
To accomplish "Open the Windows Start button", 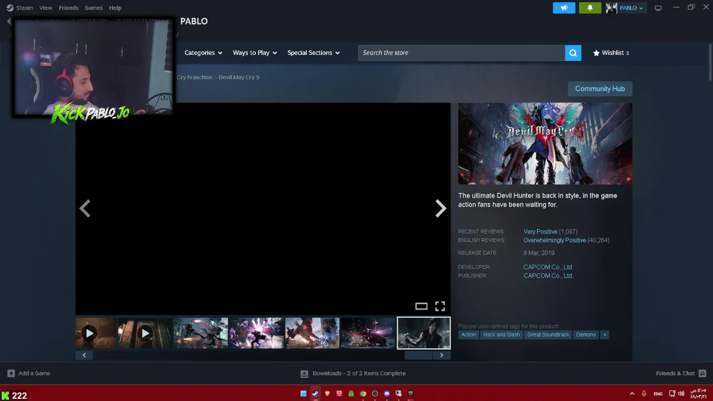I will (303, 394).
